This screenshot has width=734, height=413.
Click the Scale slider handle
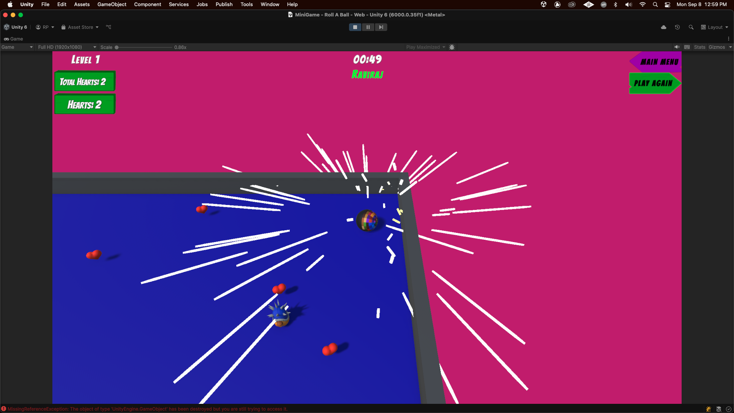coord(117,47)
